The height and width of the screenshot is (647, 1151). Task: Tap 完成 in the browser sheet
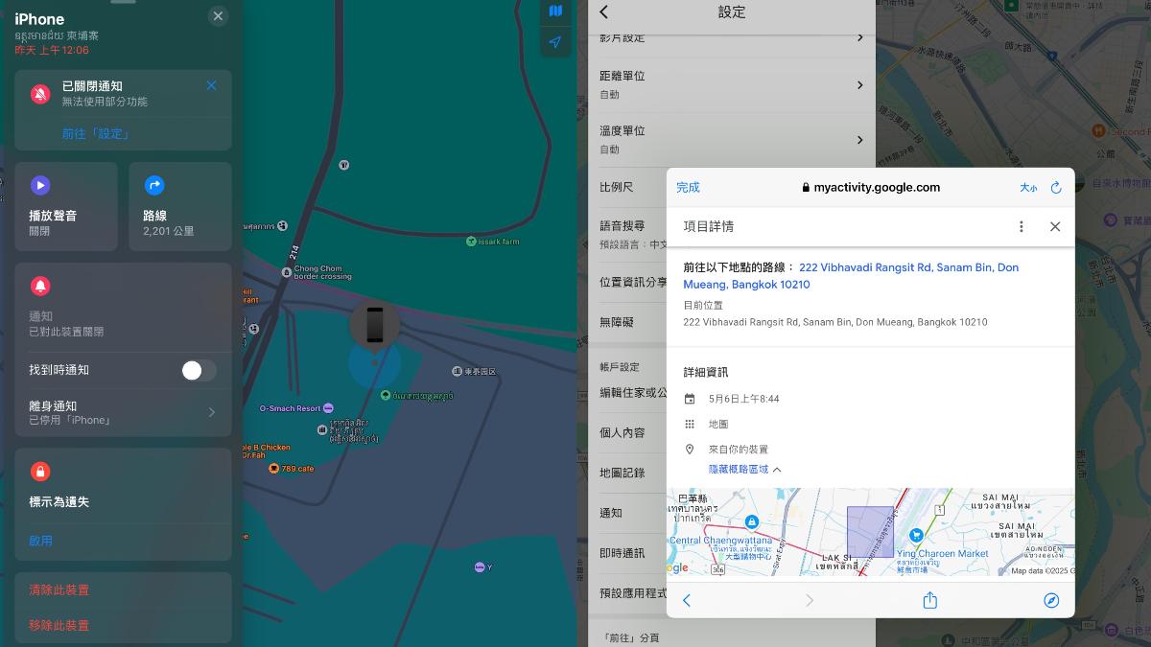688,188
